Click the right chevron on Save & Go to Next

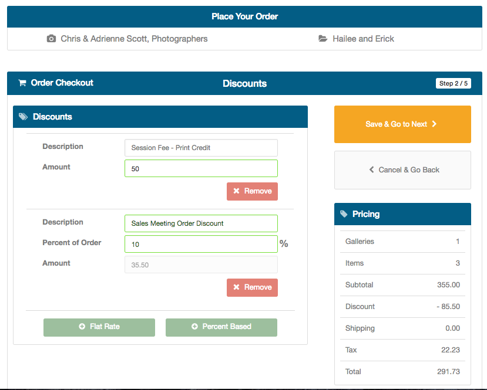[435, 124]
